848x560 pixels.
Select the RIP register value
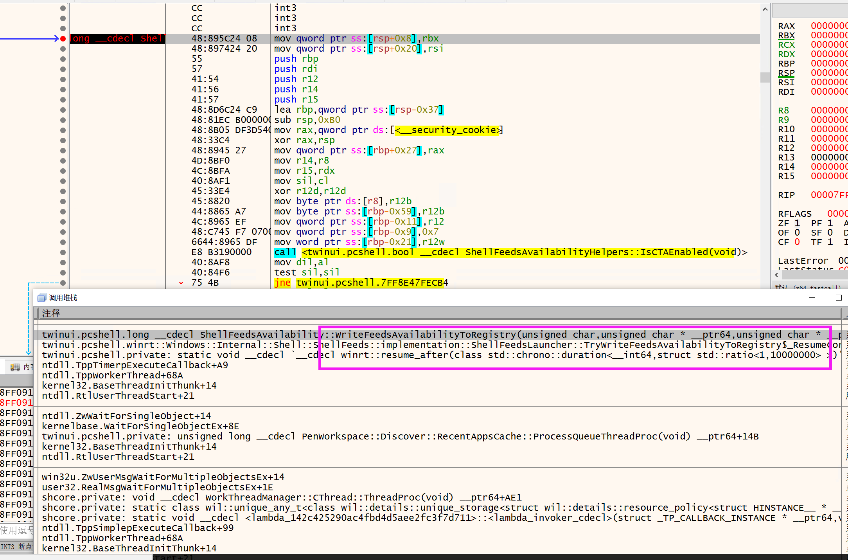pyautogui.click(x=828, y=195)
